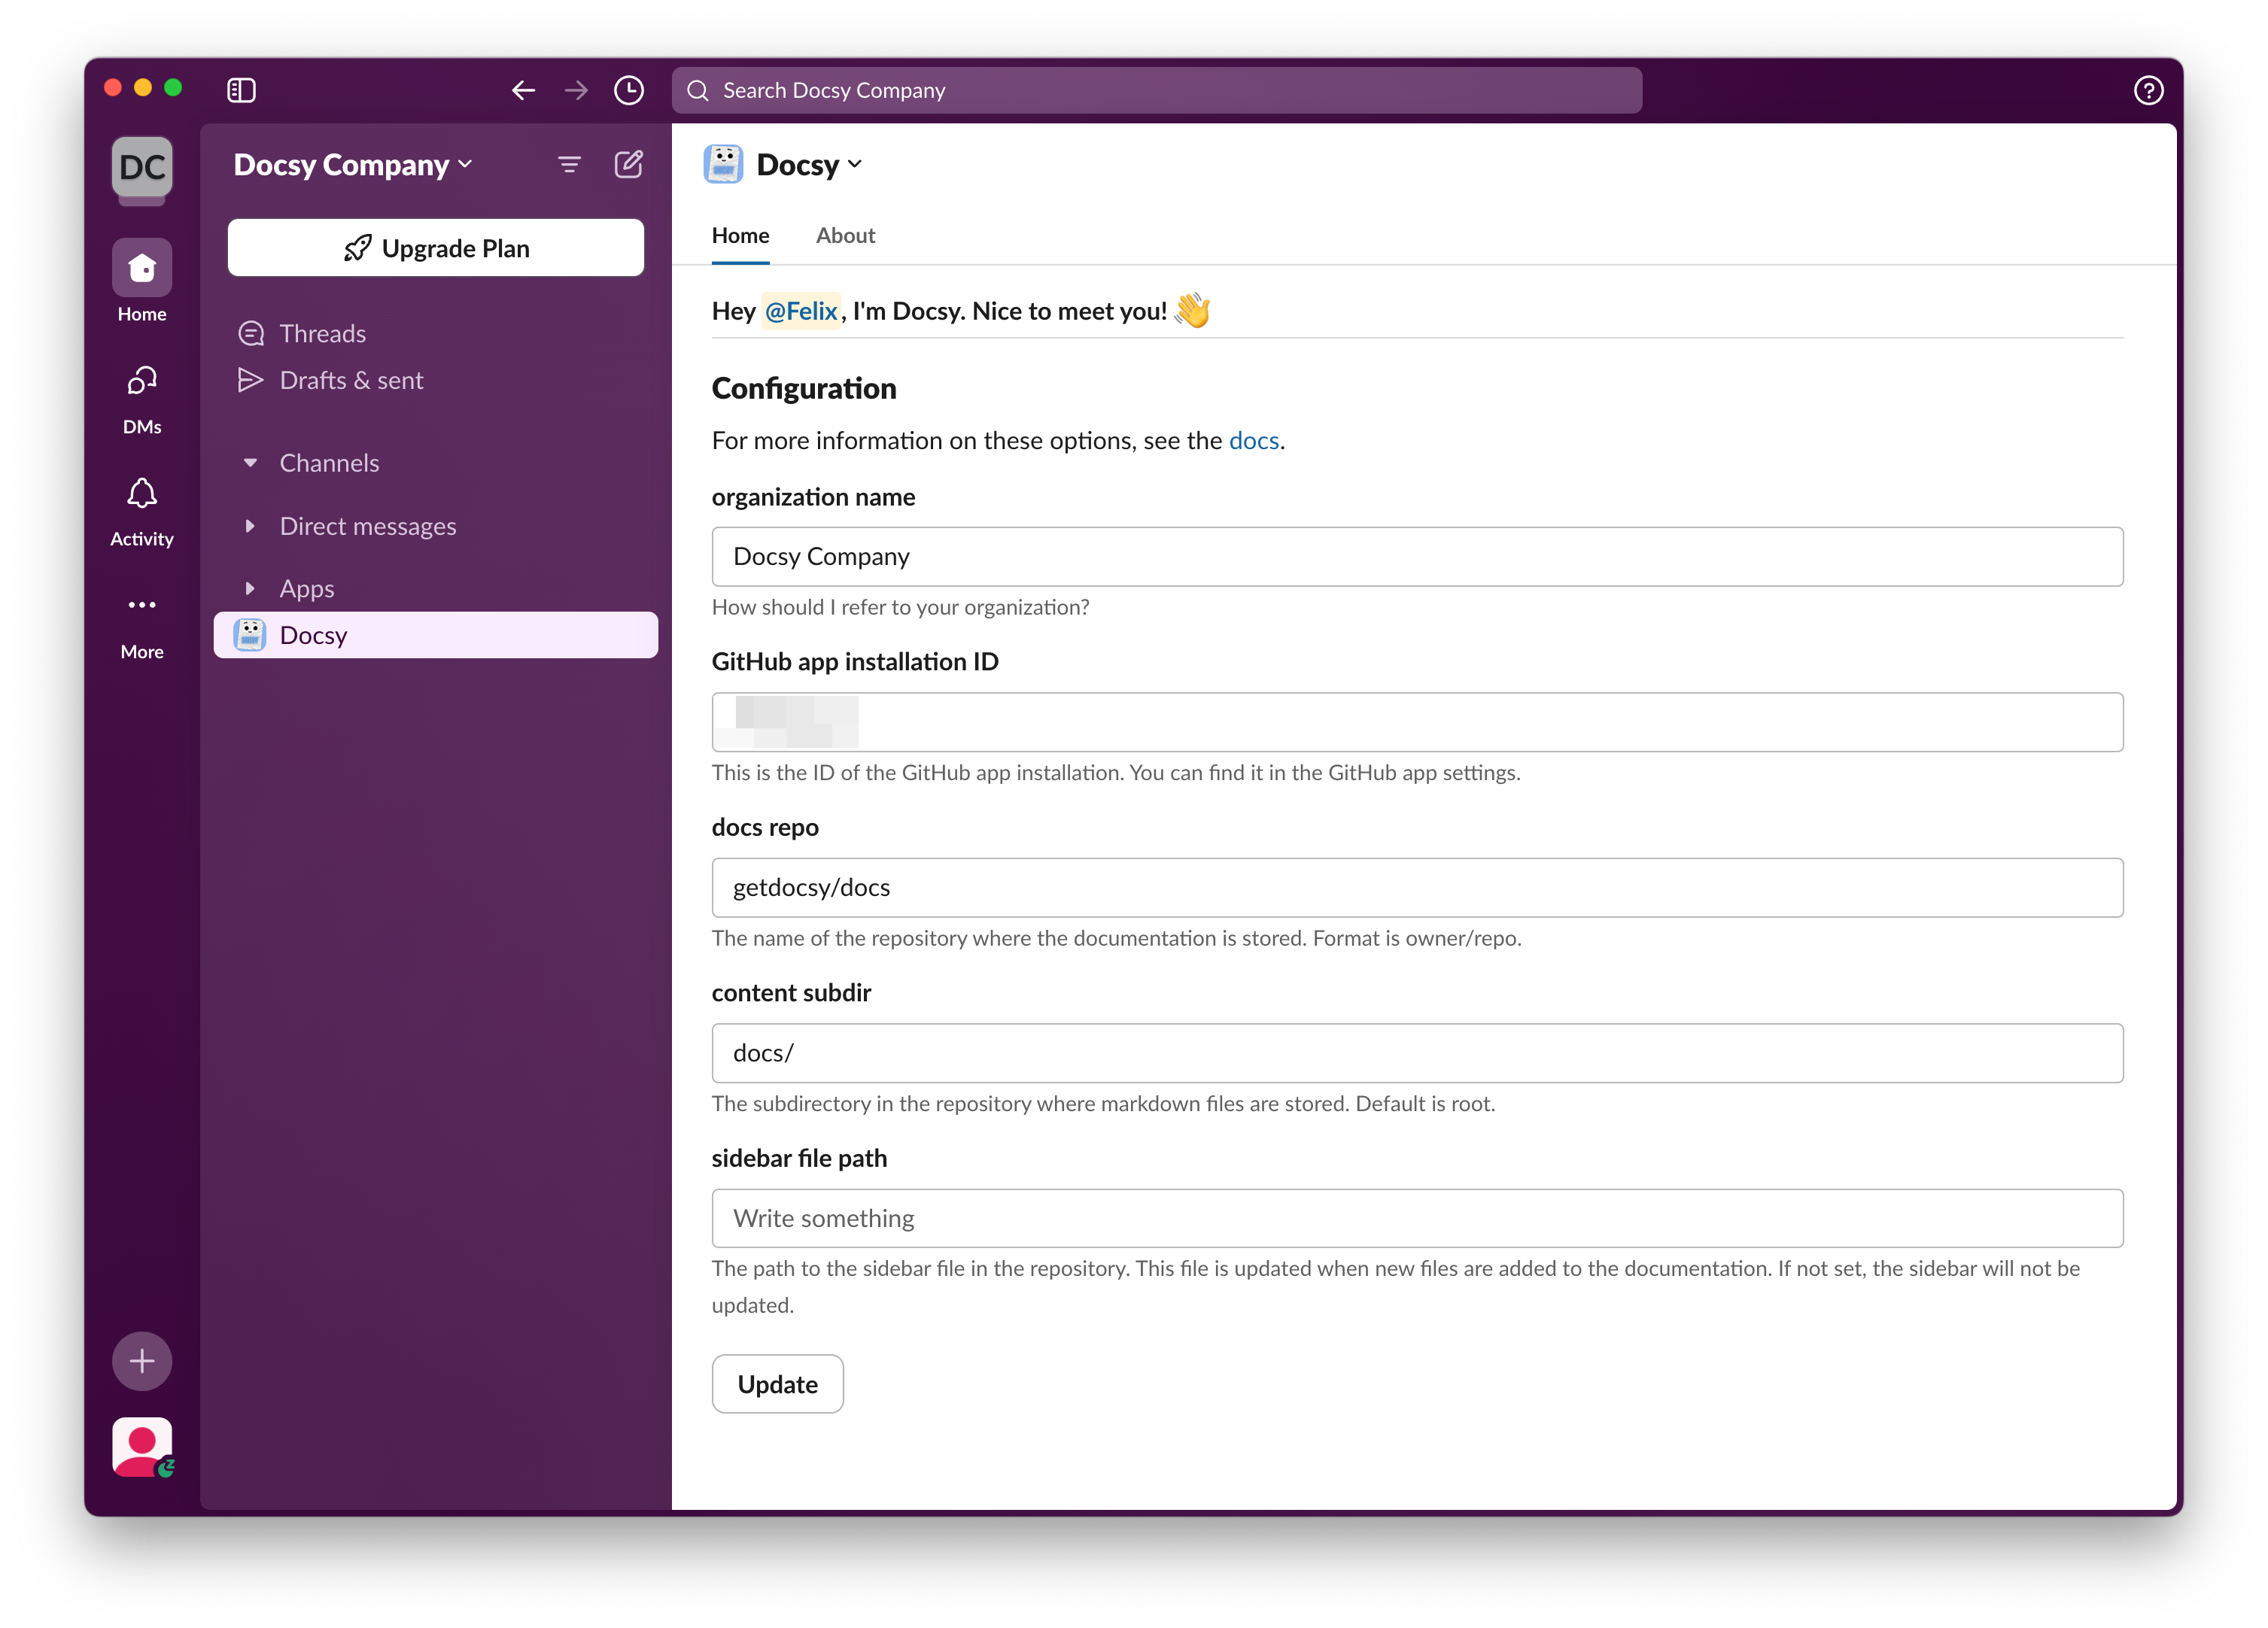This screenshot has width=2268, height=1628.
Task: Open DMs in the left rail
Action: pyautogui.click(x=142, y=399)
